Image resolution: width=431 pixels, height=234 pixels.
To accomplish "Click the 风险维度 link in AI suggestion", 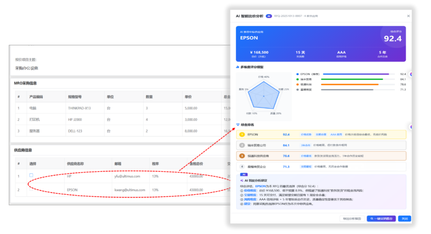I will [x=250, y=199].
